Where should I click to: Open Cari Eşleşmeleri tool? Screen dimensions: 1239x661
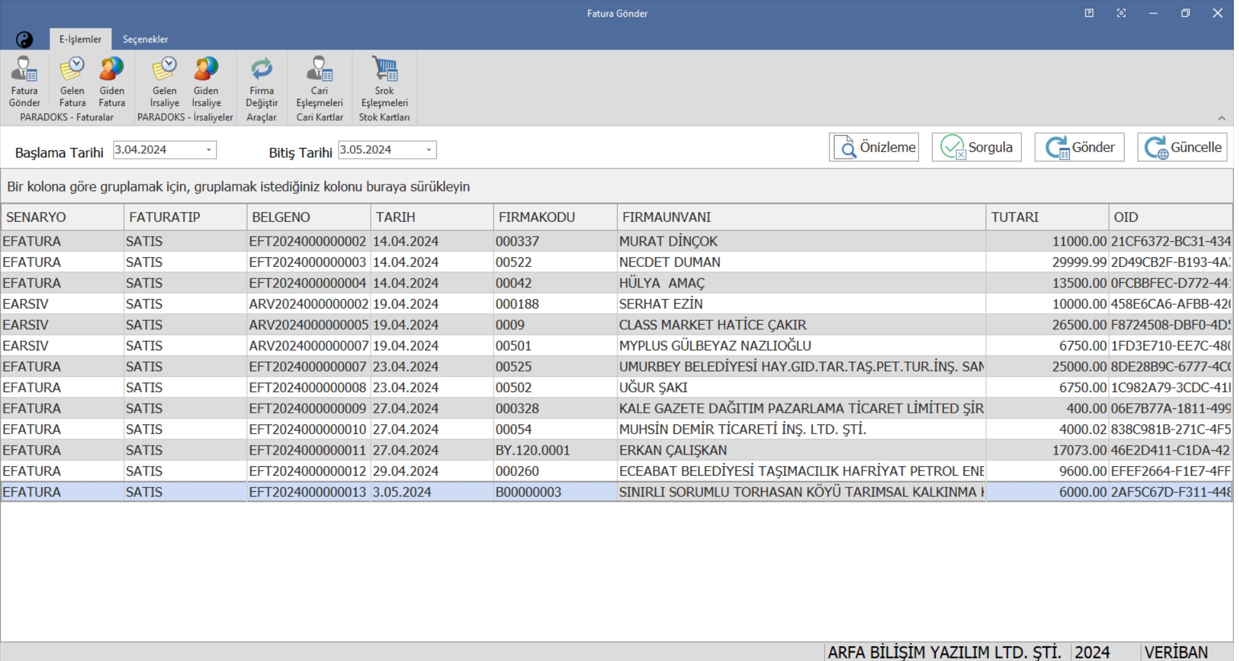319,82
